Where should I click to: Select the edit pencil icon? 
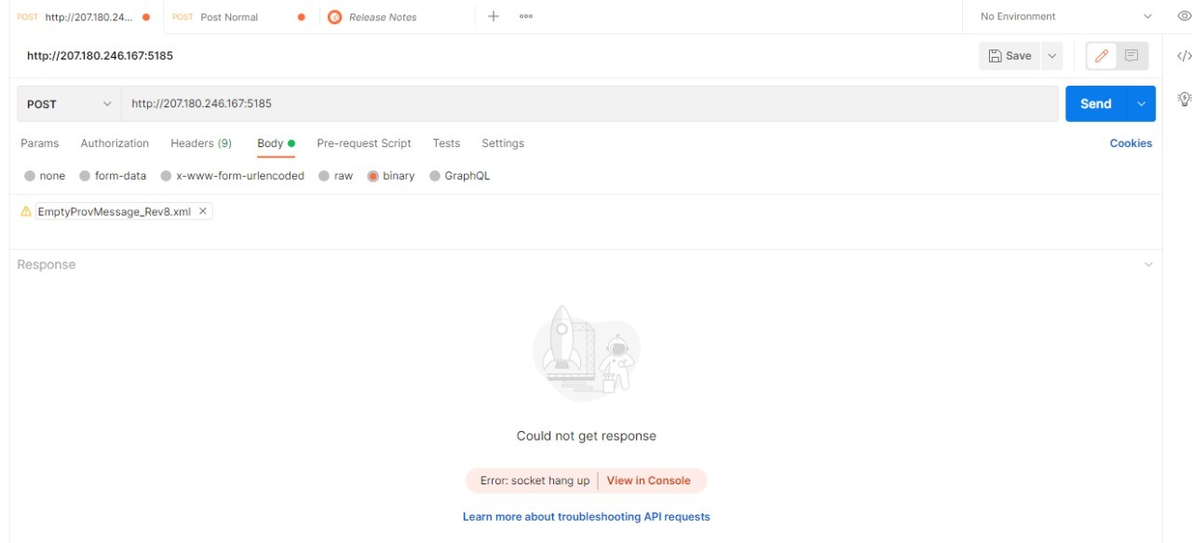point(1101,55)
